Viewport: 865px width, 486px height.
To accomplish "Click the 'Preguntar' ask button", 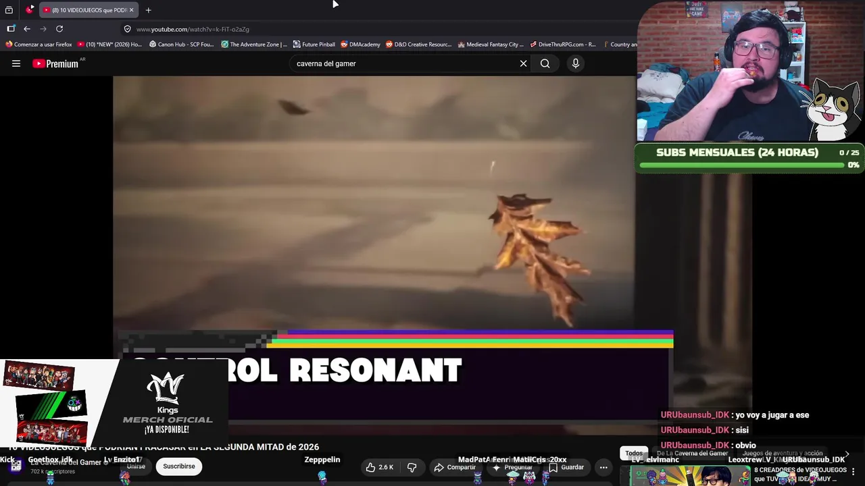I will (512, 467).
